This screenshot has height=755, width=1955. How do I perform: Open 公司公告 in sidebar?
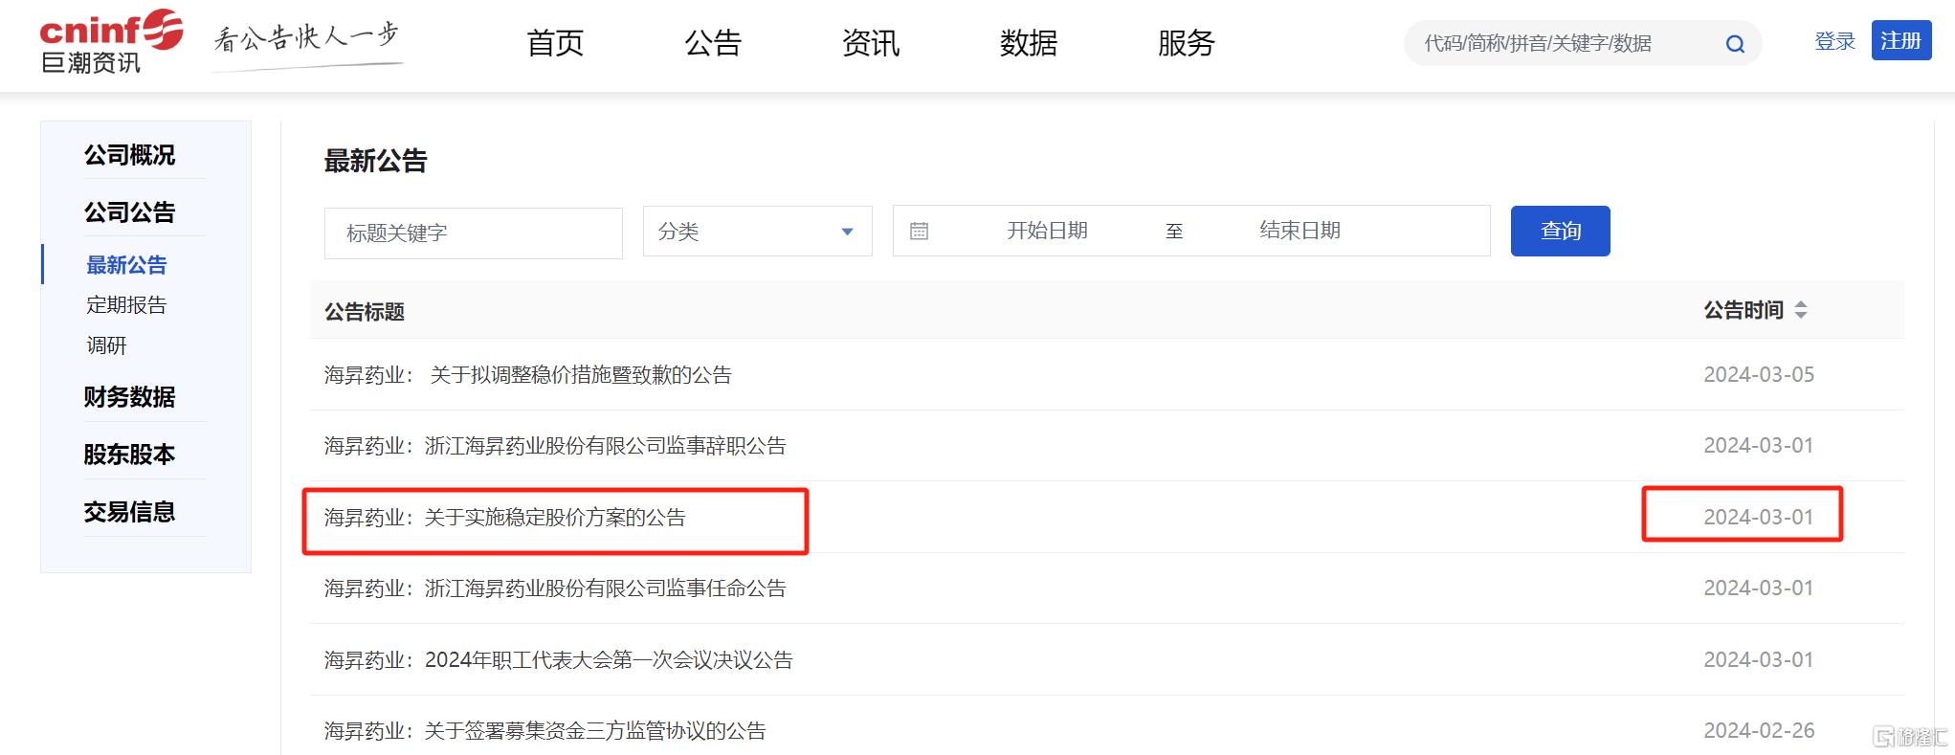click(x=129, y=212)
